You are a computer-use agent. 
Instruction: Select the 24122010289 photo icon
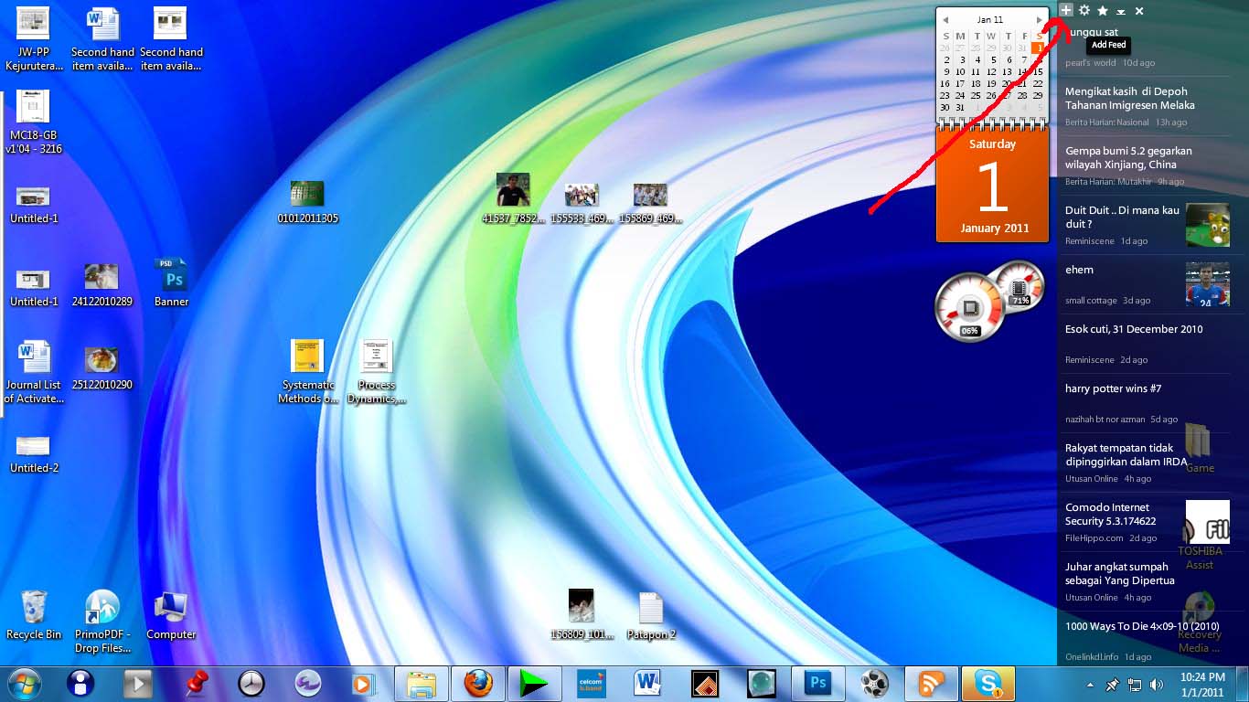[x=102, y=285]
